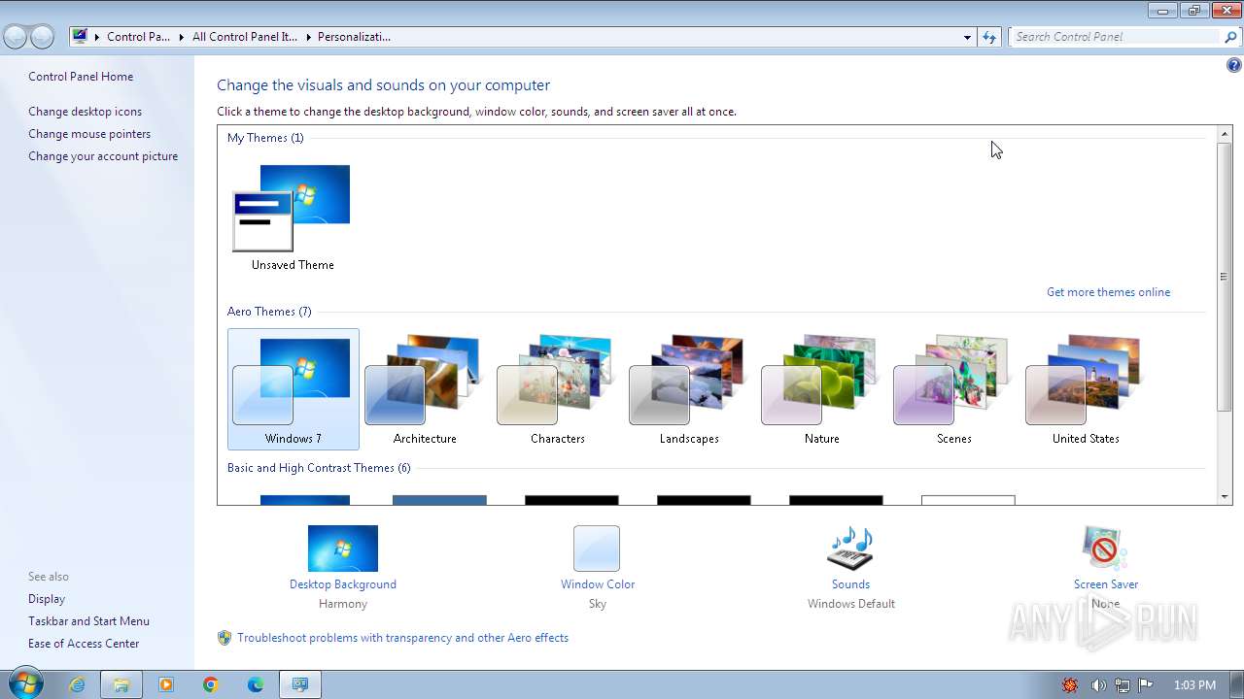Click the red bug tray icon
Screen dimensions: 1244x699
(x=1070, y=685)
